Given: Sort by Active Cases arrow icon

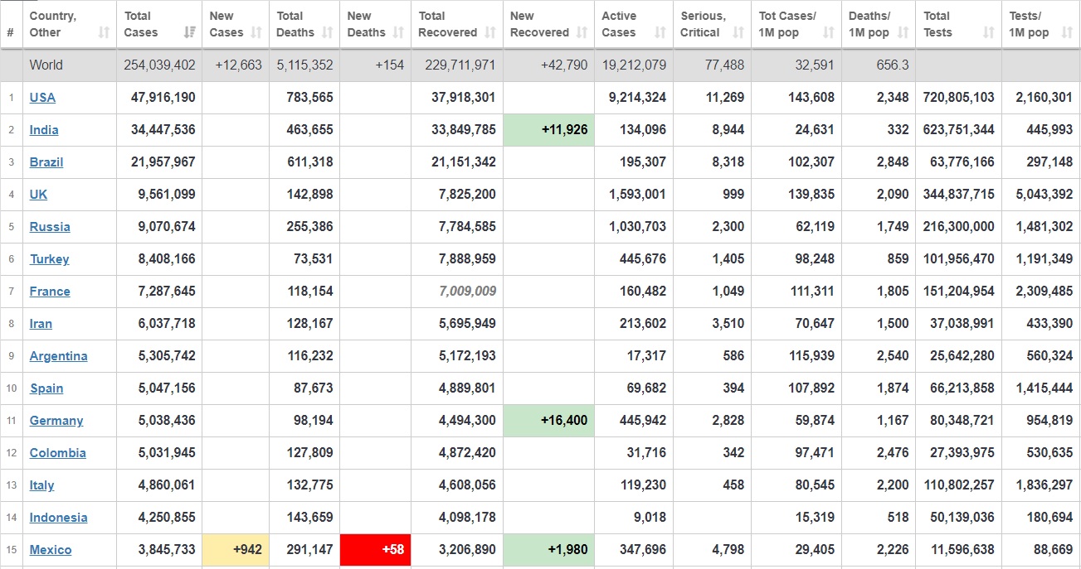Looking at the screenshot, I should [x=660, y=33].
